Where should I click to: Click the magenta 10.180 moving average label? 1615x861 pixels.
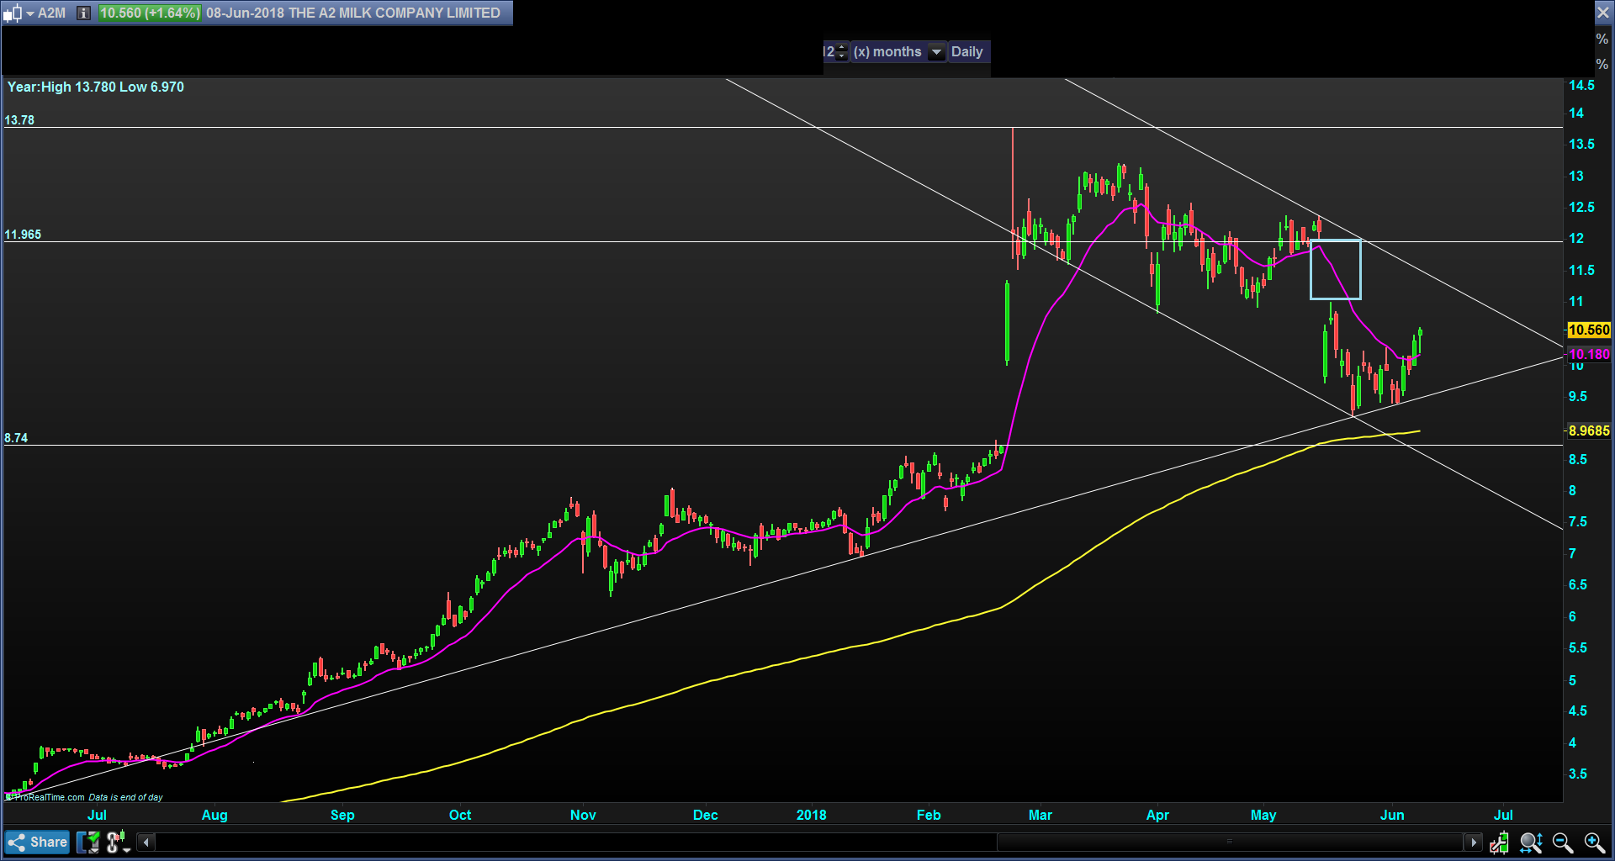point(1589,354)
